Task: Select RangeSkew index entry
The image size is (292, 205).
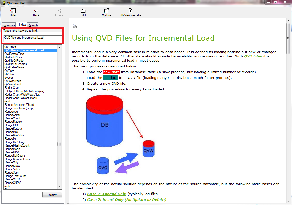Action: (x=12, y=166)
